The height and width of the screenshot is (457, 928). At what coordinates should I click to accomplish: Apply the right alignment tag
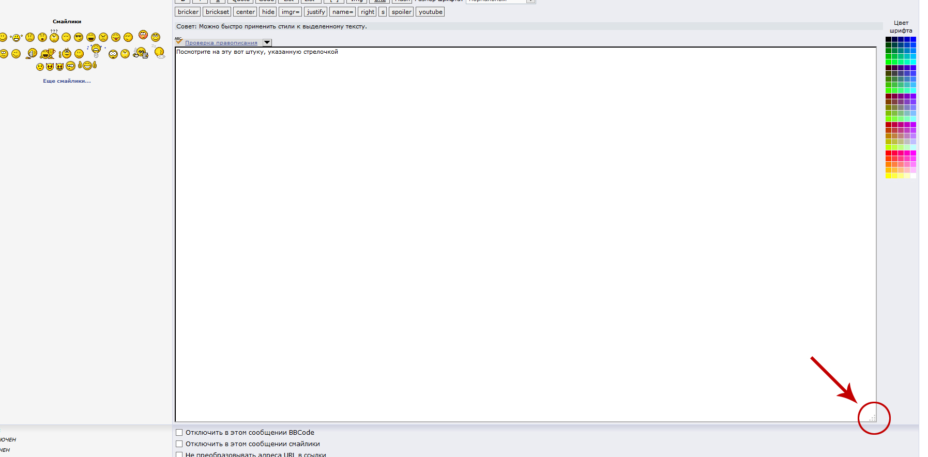pyautogui.click(x=367, y=12)
